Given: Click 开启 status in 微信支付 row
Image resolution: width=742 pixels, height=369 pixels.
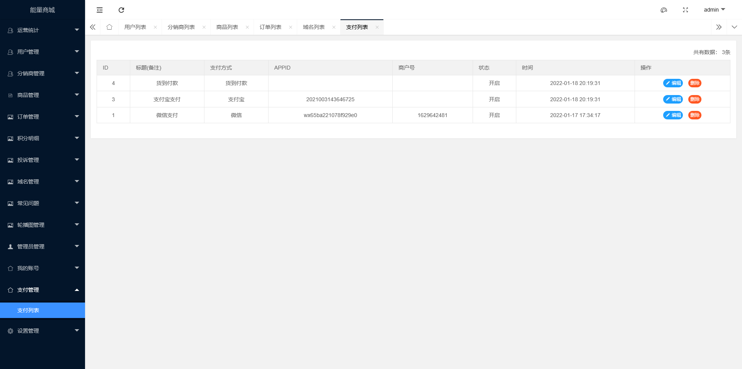Looking at the screenshot, I should 494,115.
